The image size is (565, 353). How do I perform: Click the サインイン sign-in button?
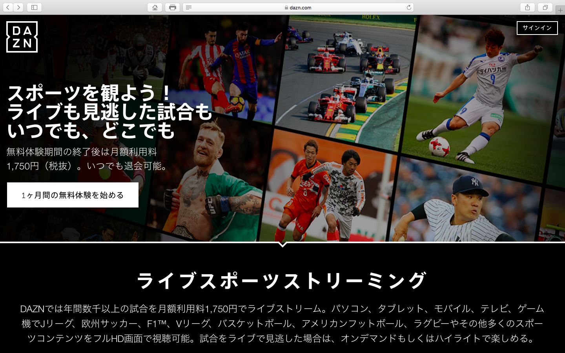coord(537,28)
